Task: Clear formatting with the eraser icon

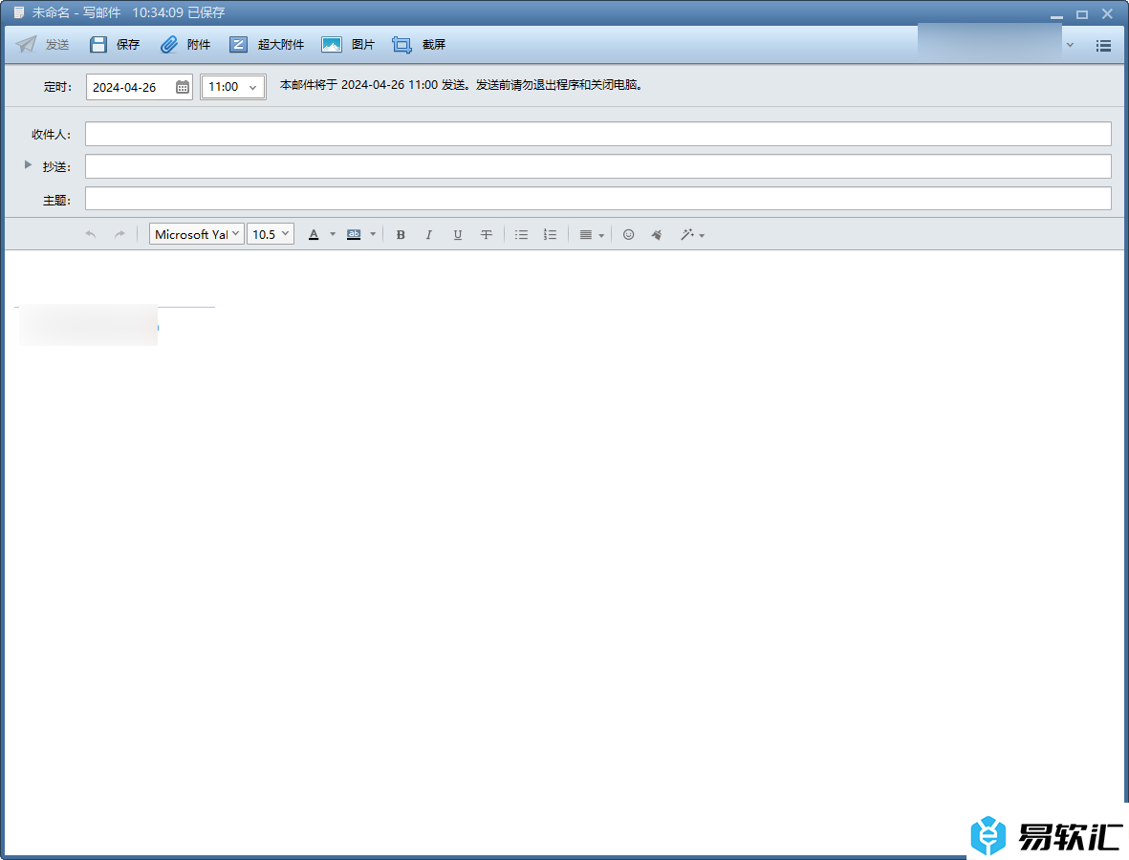Action: click(x=657, y=235)
